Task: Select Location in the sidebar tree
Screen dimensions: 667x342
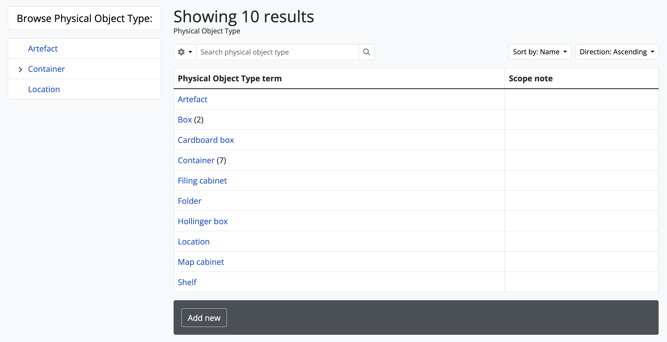Action: 44,89
